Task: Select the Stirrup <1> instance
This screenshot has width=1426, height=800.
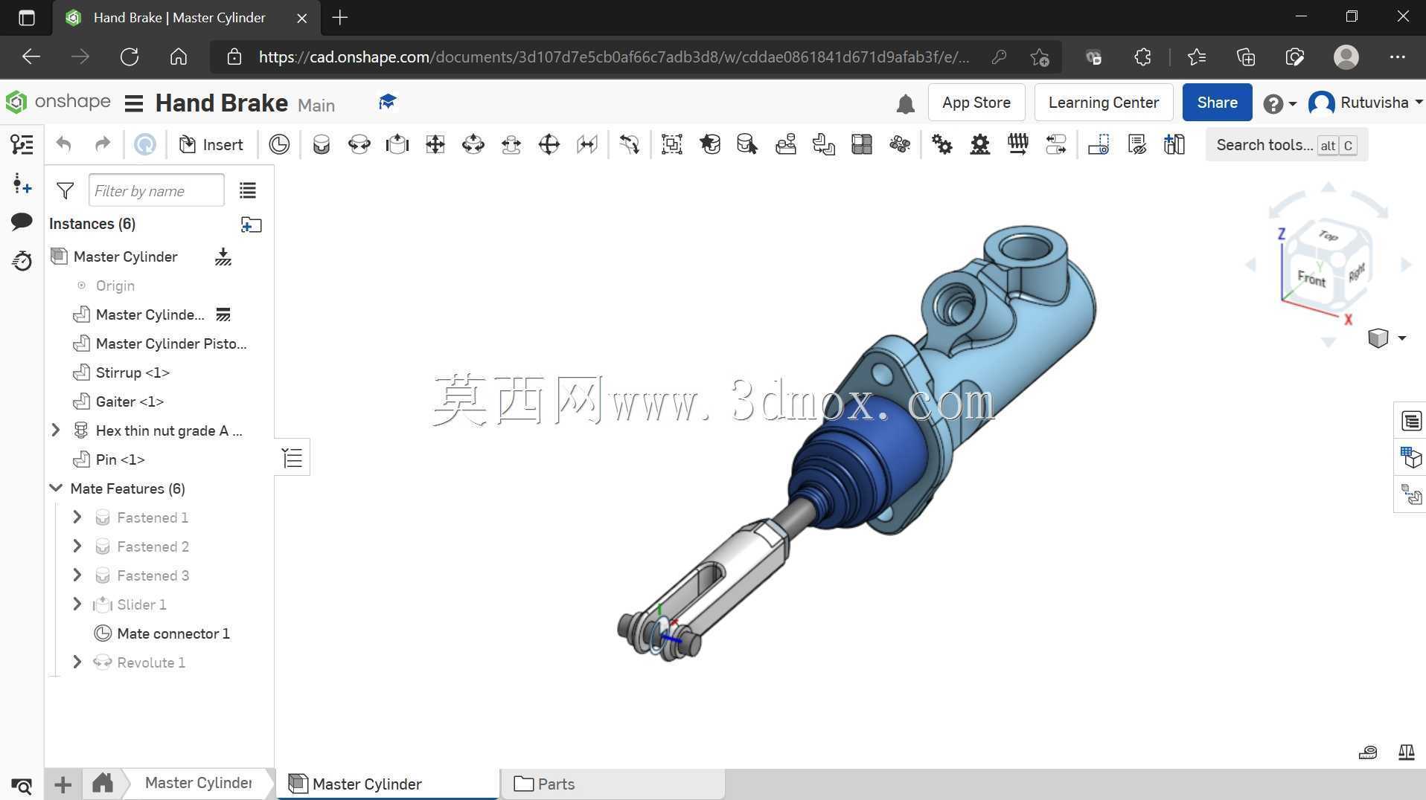Action: tap(132, 372)
